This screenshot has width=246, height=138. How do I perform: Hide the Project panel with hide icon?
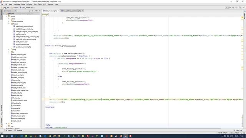tap(39, 11)
